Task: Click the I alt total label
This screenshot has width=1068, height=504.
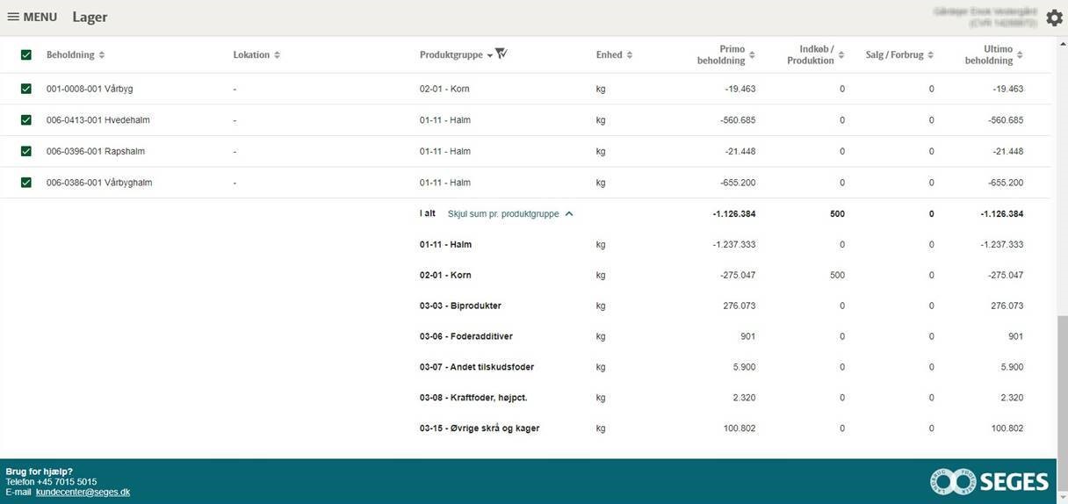Action: 428,213
